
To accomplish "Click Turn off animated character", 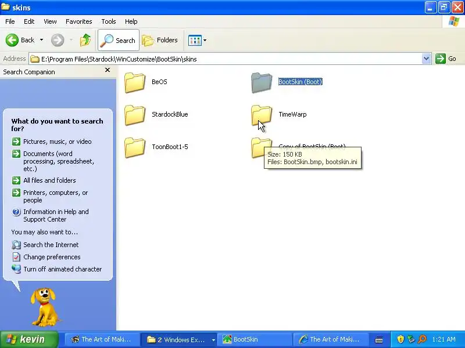I will 63,269.
